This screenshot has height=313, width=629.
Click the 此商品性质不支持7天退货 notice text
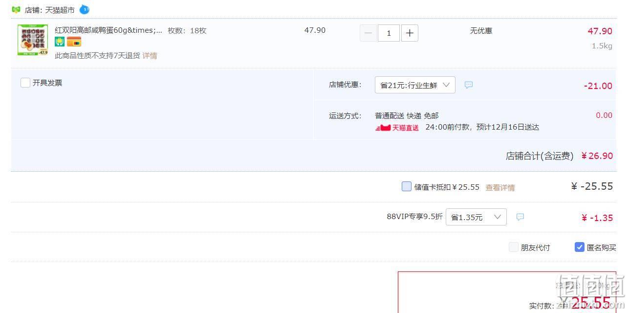(x=97, y=56)
